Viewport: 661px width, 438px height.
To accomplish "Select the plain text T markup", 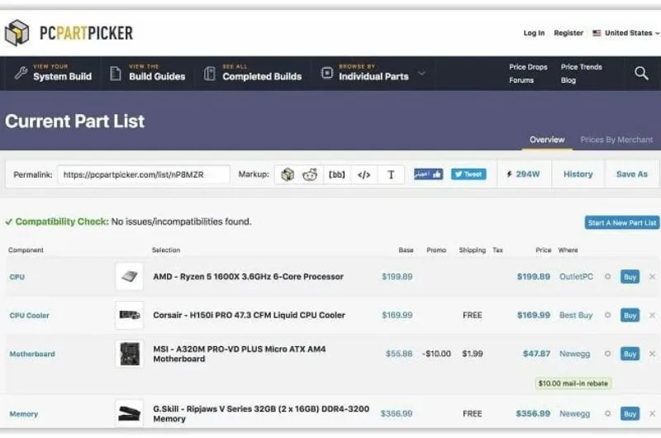I will pyautogui.click(x=391, y=174).
